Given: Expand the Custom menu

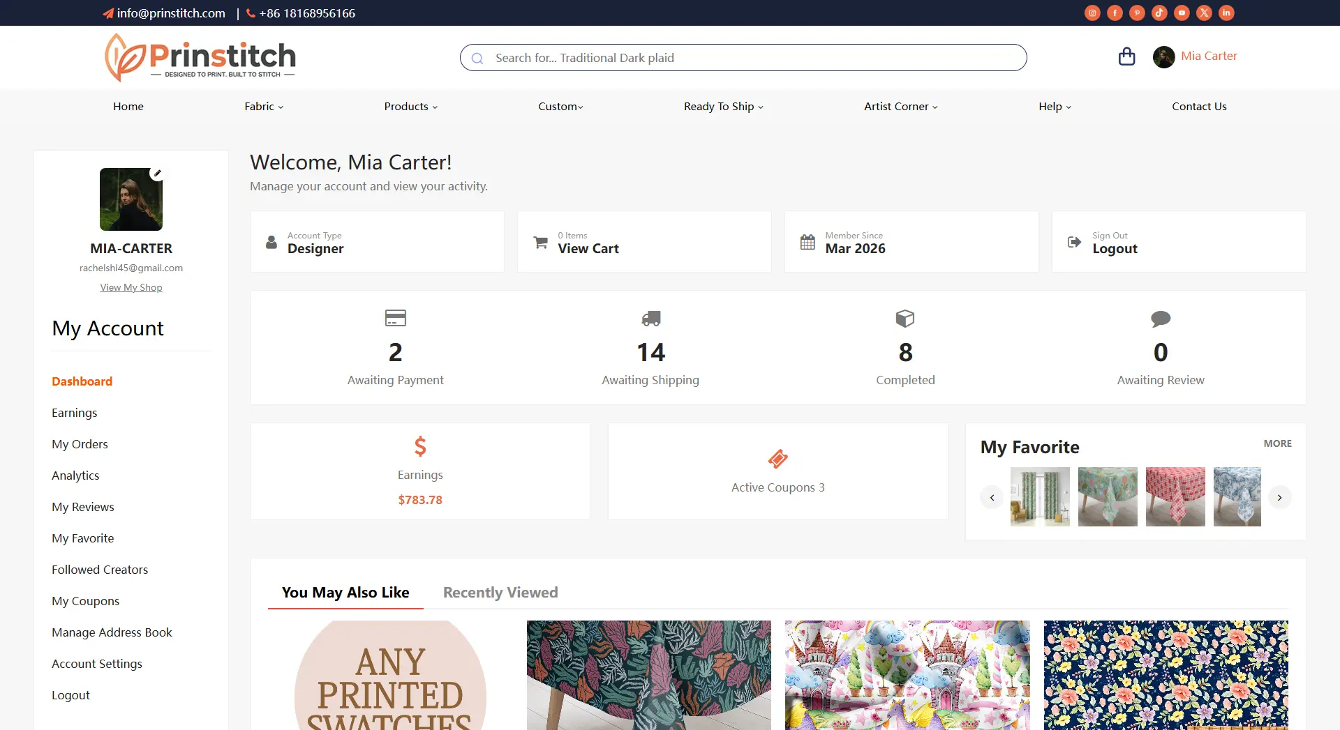Looking at the screenshot, I should click(560, 106).
